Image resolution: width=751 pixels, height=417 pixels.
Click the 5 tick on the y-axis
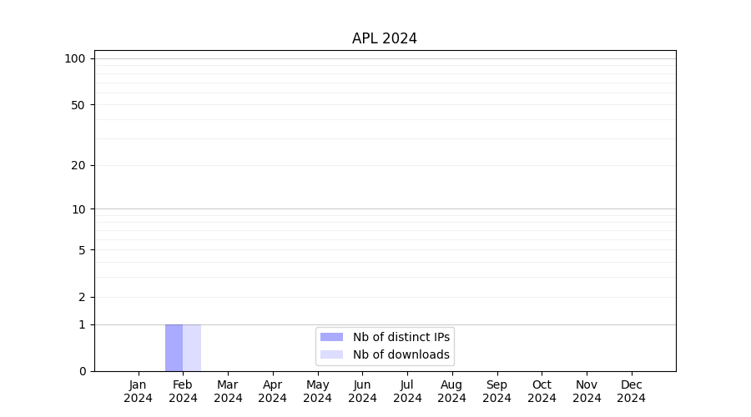tap(81, 249)
